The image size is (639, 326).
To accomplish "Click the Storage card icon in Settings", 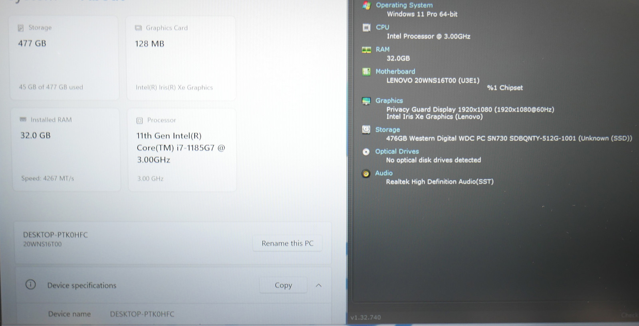I will point(21,28).
